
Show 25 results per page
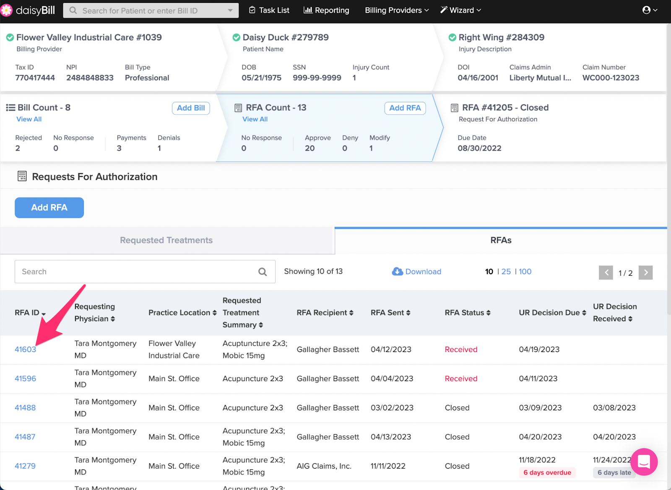point(506,272)
